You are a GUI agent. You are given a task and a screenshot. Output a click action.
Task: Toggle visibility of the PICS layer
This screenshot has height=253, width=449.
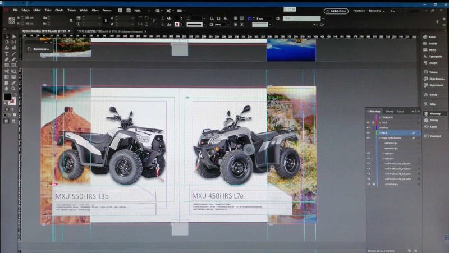[369, 133]
